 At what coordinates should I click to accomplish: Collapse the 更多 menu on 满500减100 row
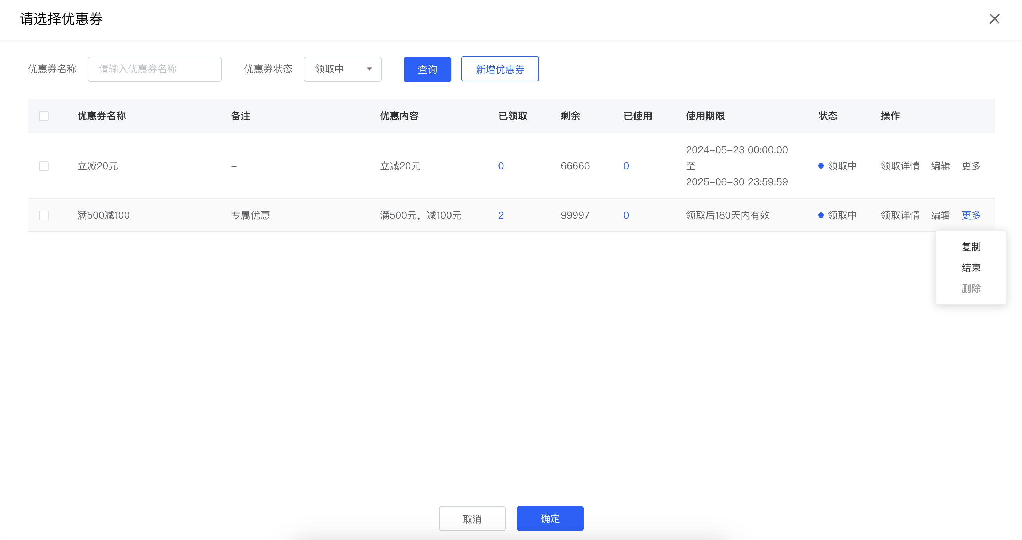coord(971,215)
